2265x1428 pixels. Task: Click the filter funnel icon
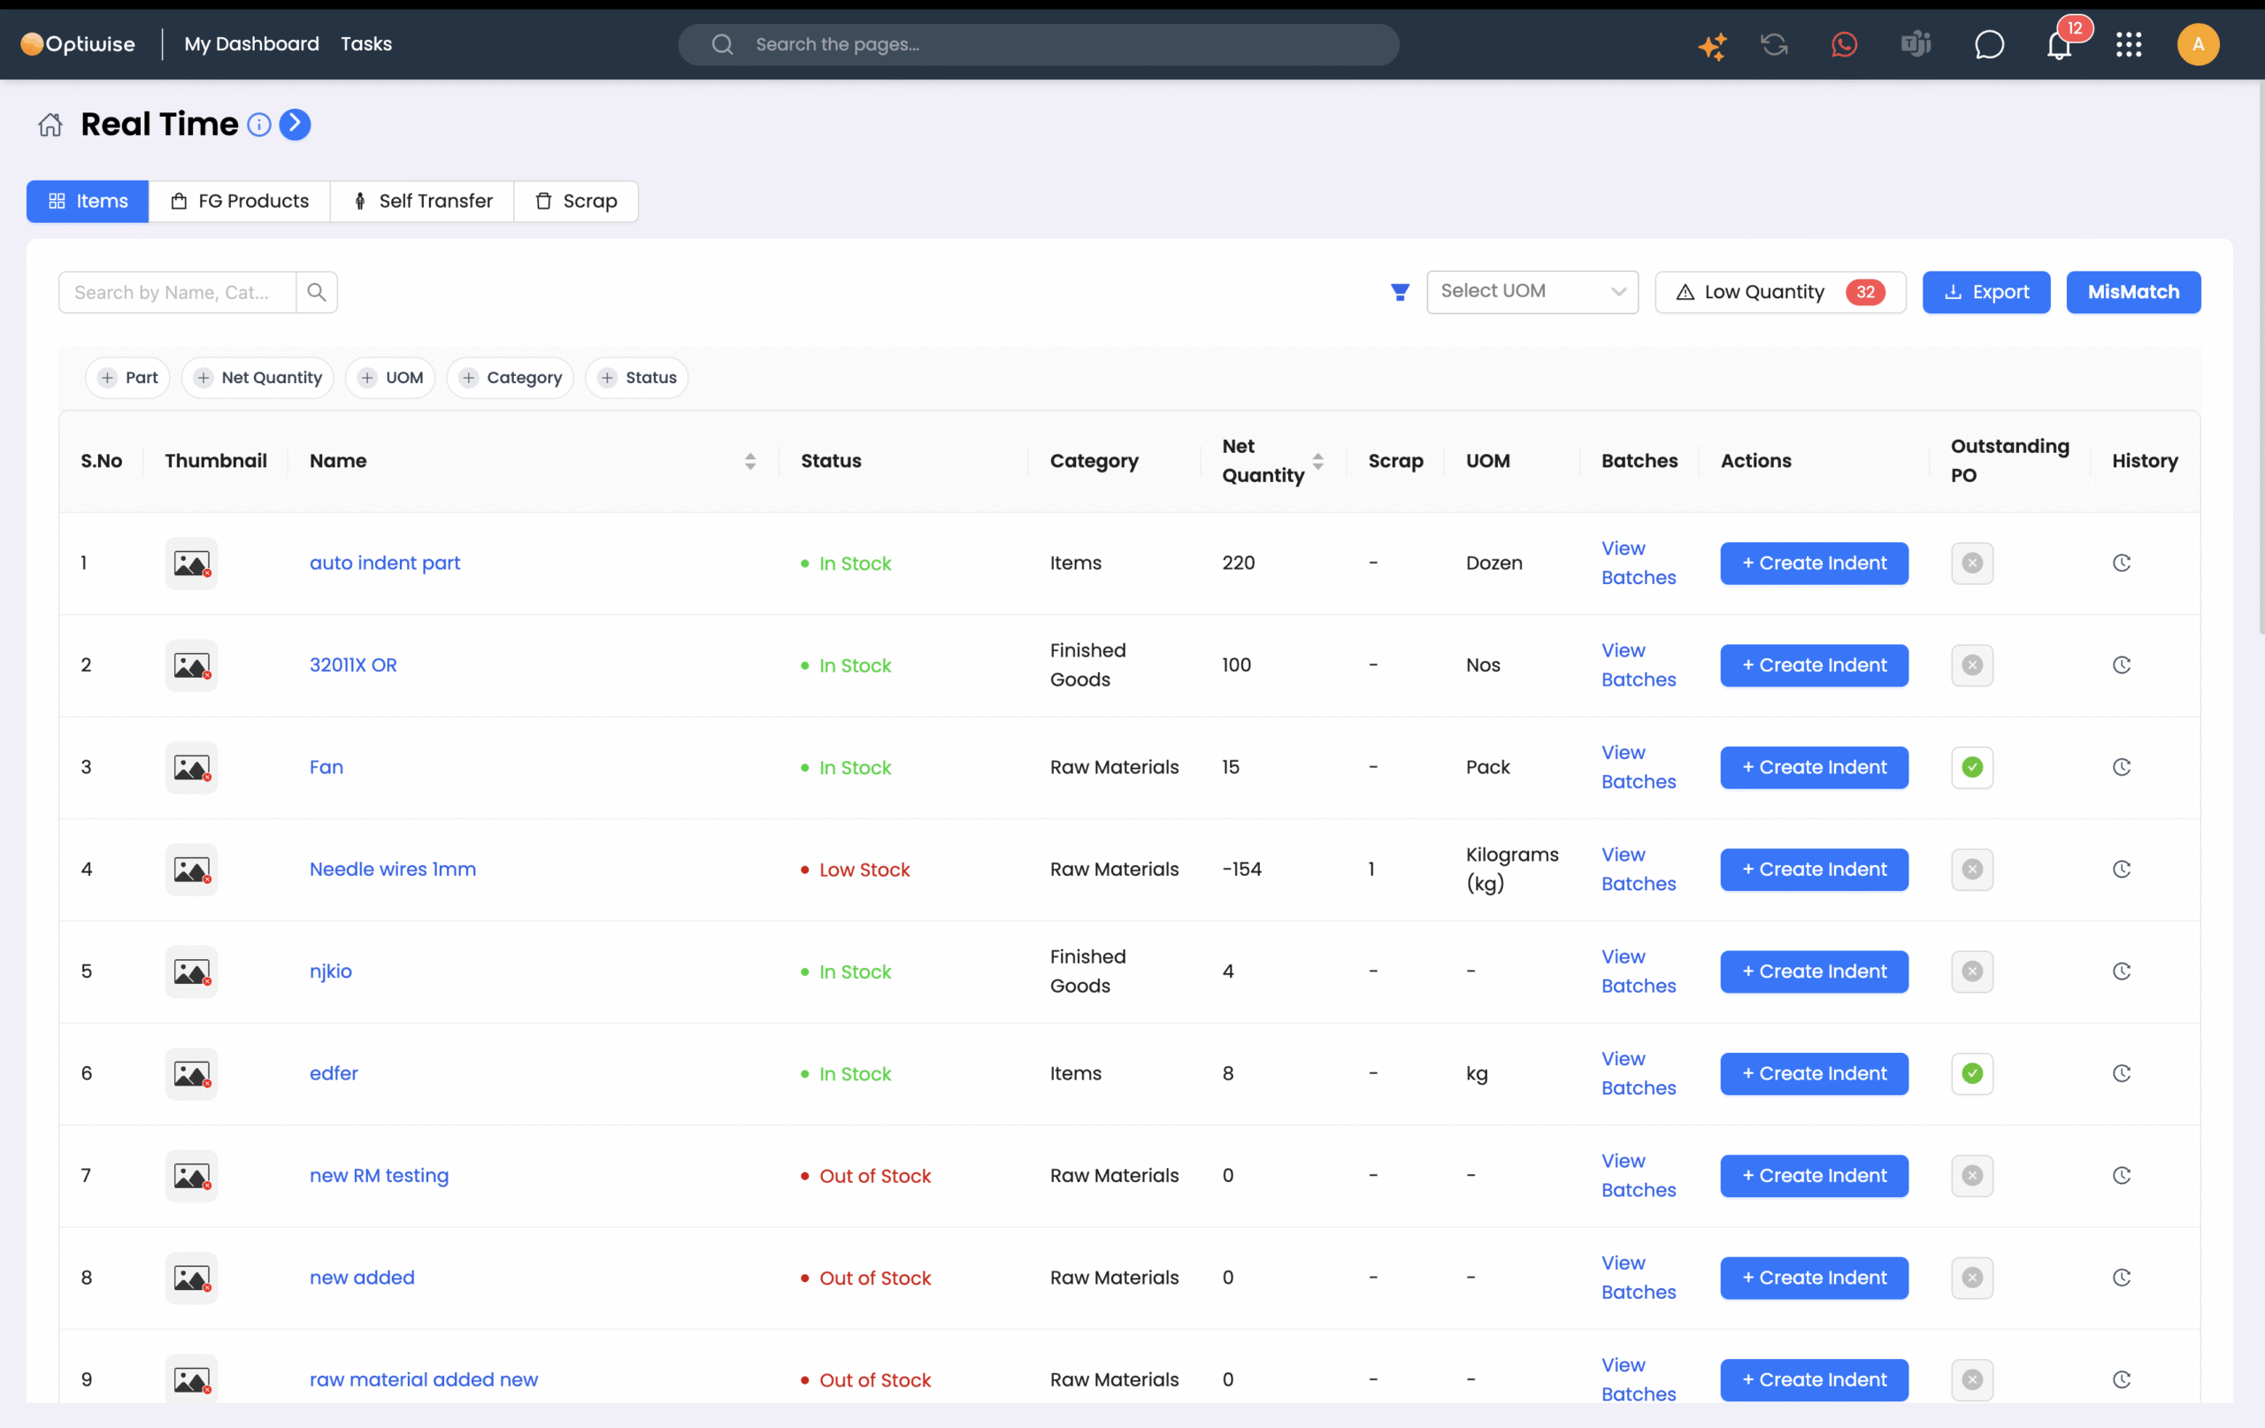coord(1400,293)
